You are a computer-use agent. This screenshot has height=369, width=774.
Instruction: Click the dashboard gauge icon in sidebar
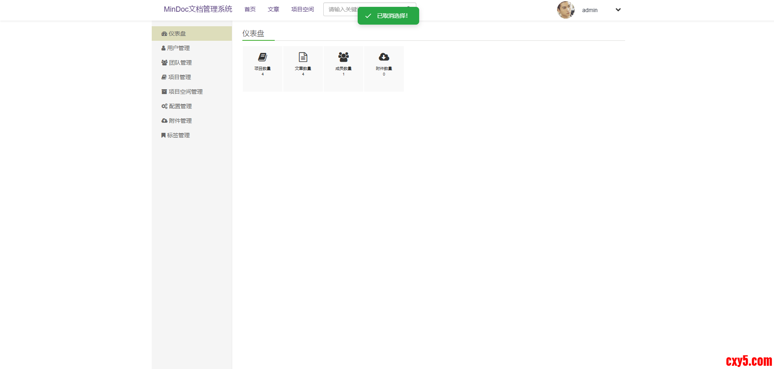click(x=164, y=34)
